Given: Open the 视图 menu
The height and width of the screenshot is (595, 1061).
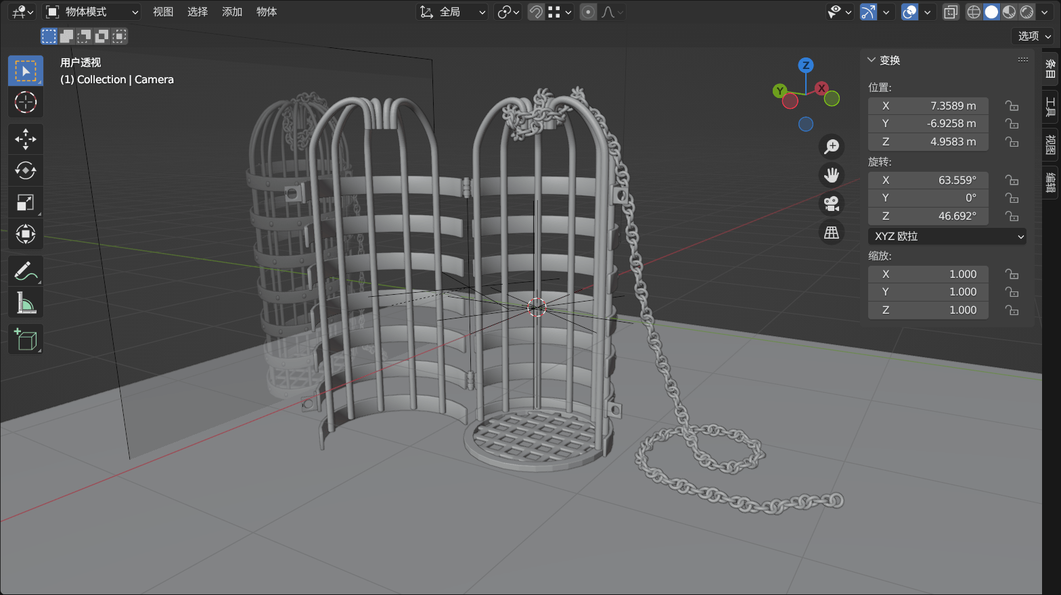Looking at the screenshot, I should (x=163, y=11).
